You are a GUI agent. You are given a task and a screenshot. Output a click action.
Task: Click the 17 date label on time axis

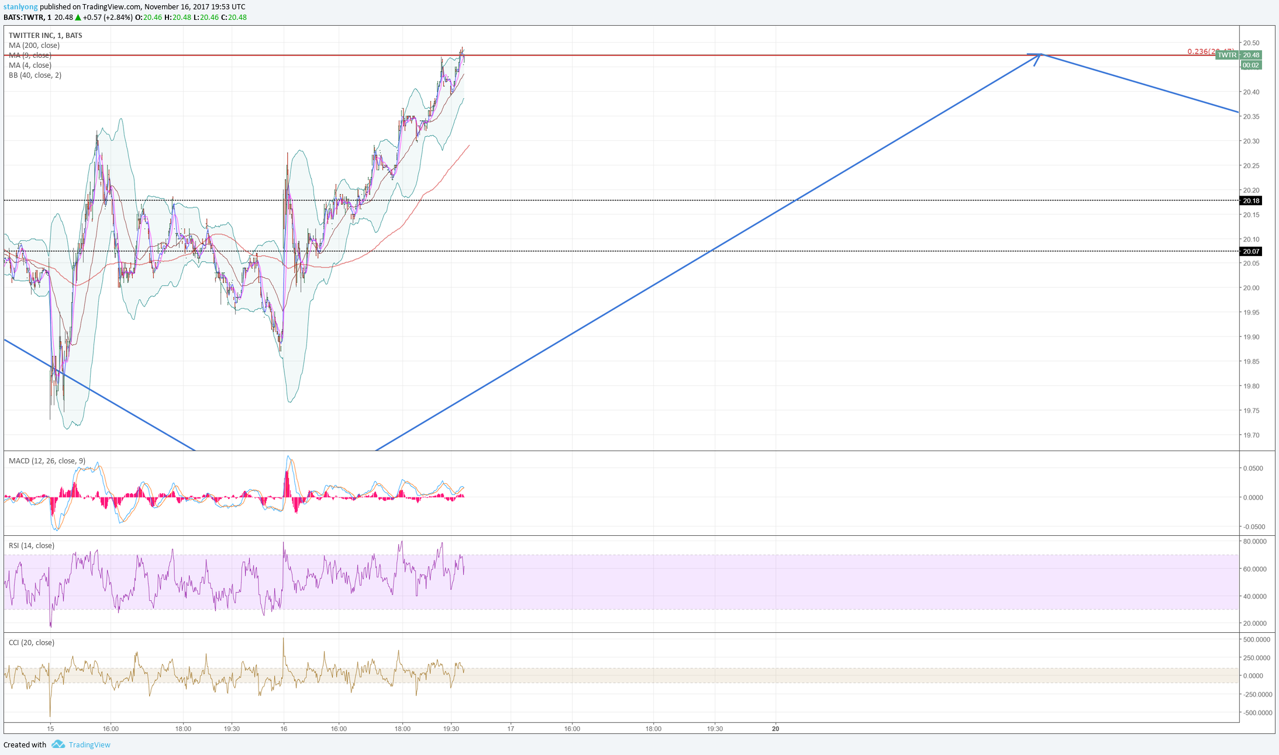(511, 728)
